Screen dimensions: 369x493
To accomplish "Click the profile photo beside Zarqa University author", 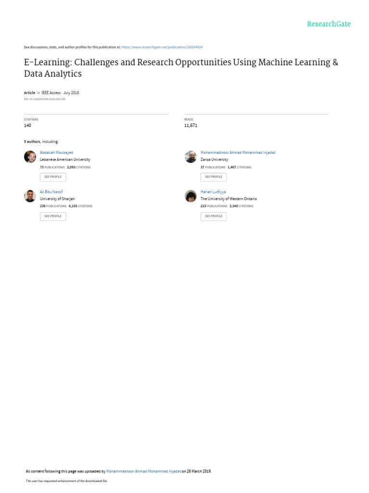I will tap(190, 157).
